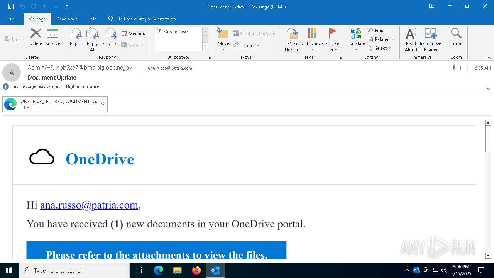This screenshot has width=494, height=278.
Task: Open Customize Quick Access Toolbar dropdown
Action: (x=67, y=7)
